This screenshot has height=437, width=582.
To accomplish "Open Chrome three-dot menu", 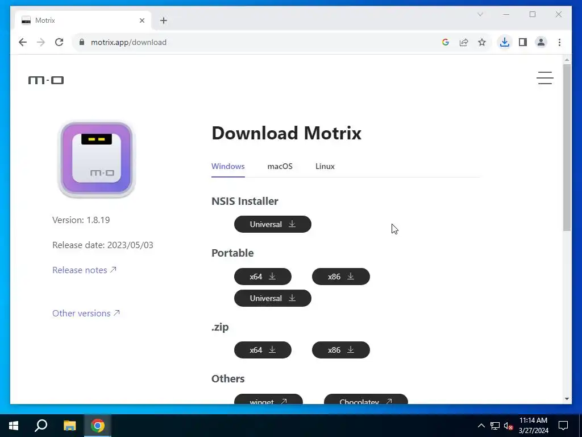I will [x=559, y=42].
